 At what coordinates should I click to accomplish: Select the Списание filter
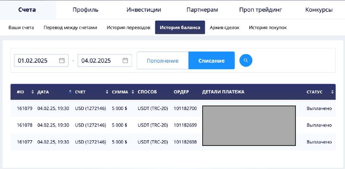click(x=211, y=60)
